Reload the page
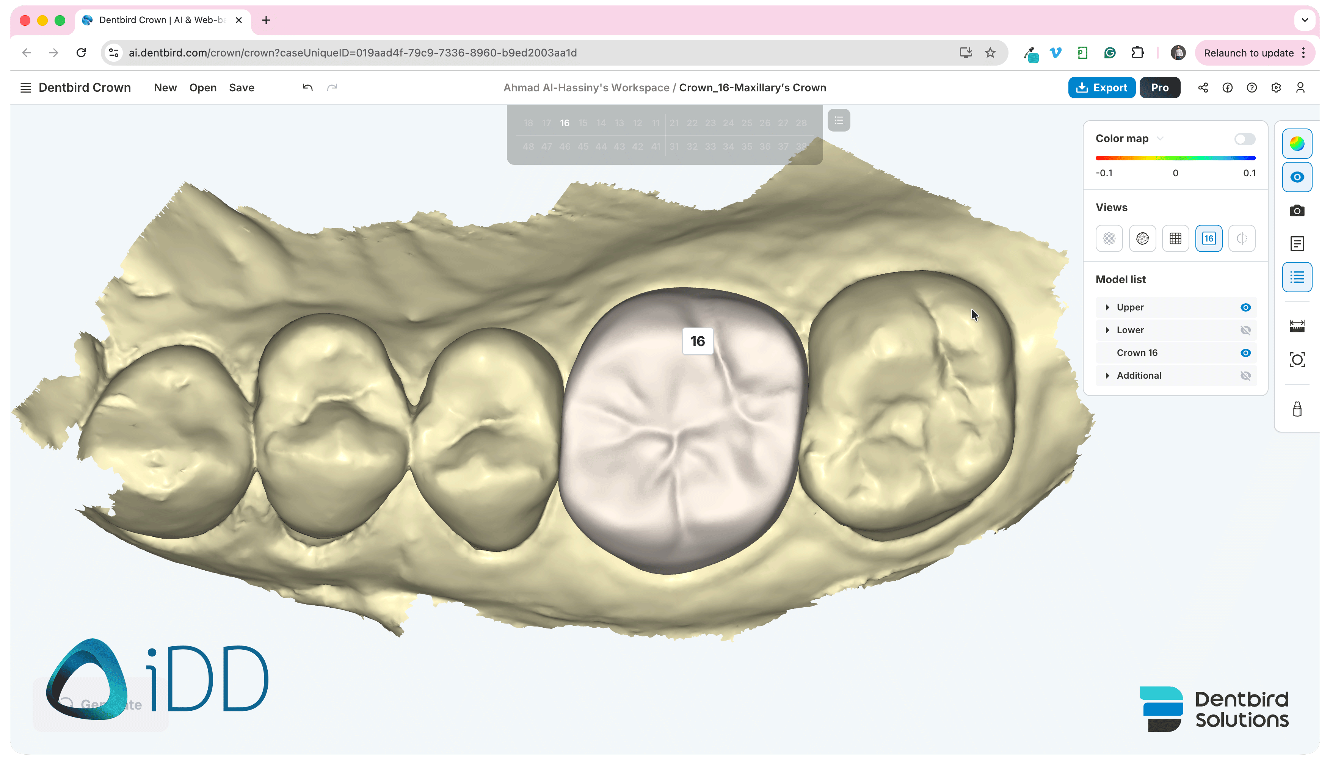Screen dimensions: 1330x760 pyautogui.click(x=81, y=53)
